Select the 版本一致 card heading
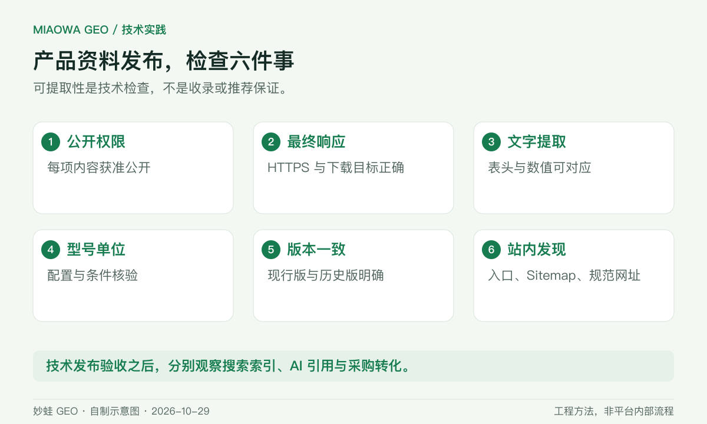Image resolution: width=707 pixels, height=424 pixels. [316, 250]
